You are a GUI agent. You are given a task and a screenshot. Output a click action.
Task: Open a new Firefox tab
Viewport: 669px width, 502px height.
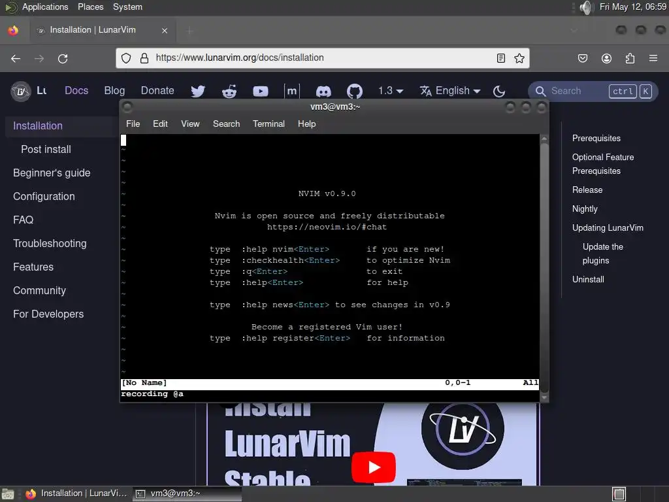click(x=190, y=31)
